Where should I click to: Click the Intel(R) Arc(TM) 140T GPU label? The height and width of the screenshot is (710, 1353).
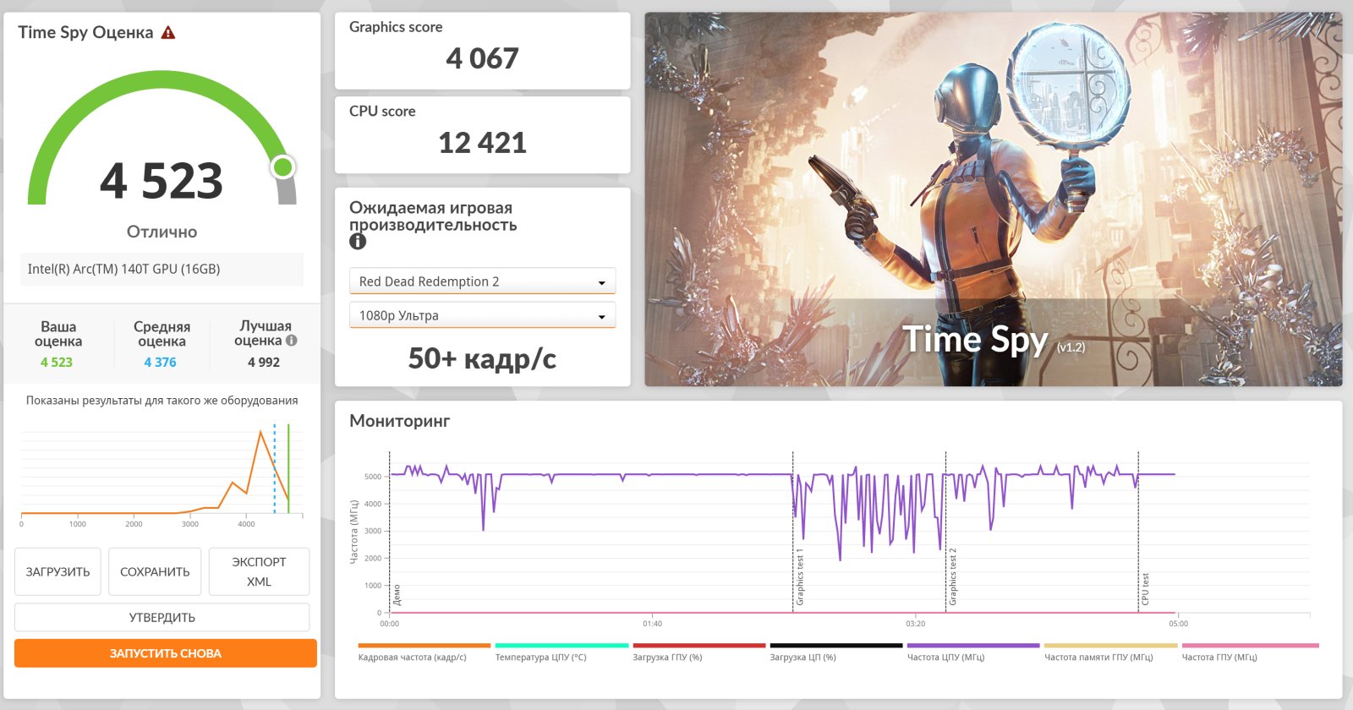(x=123, y=269)
